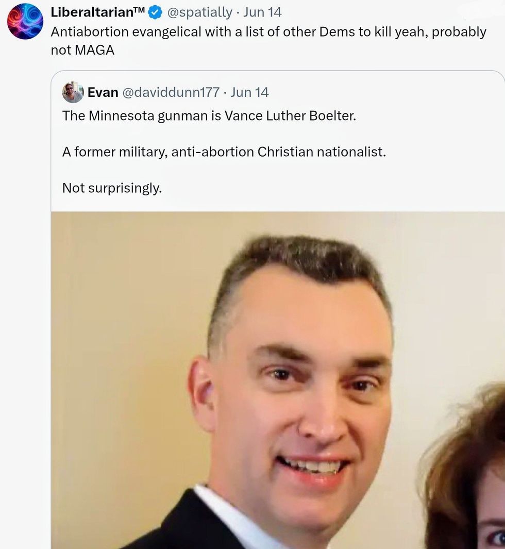The image size is (505, 549).
Task: Open Liberaltarian's swirl profile avatar
Action: [x=25, y=21]
